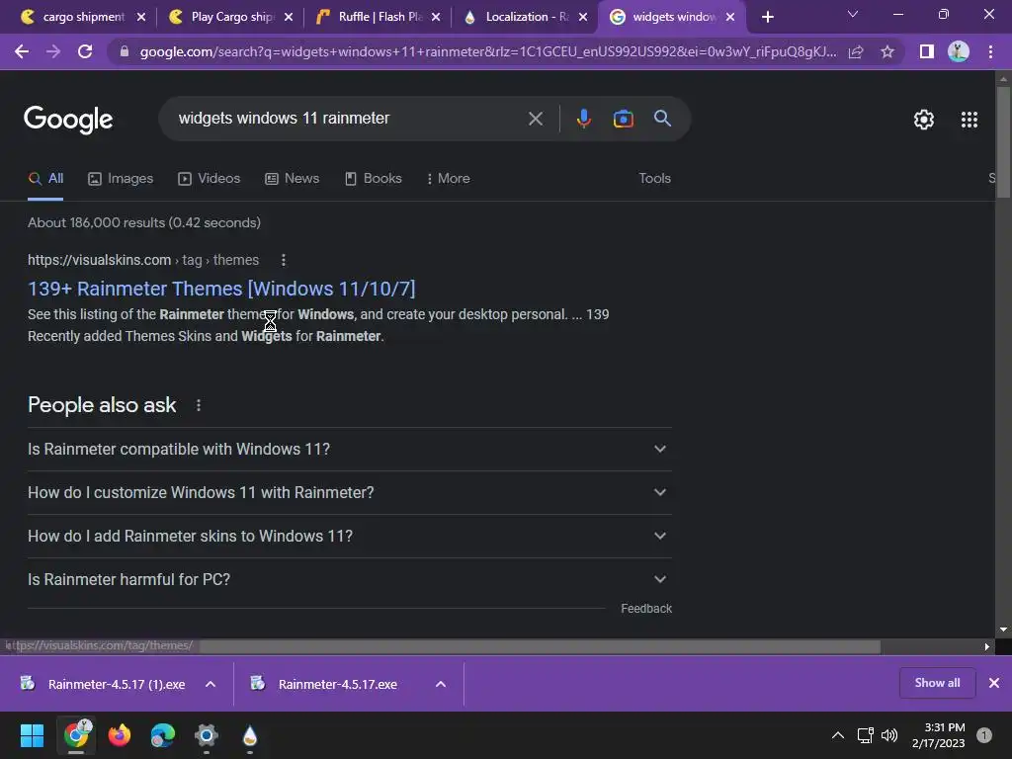1012x759 pixels.
Task: Open Rainmeter from the taskbar
Action: [250, 735]
